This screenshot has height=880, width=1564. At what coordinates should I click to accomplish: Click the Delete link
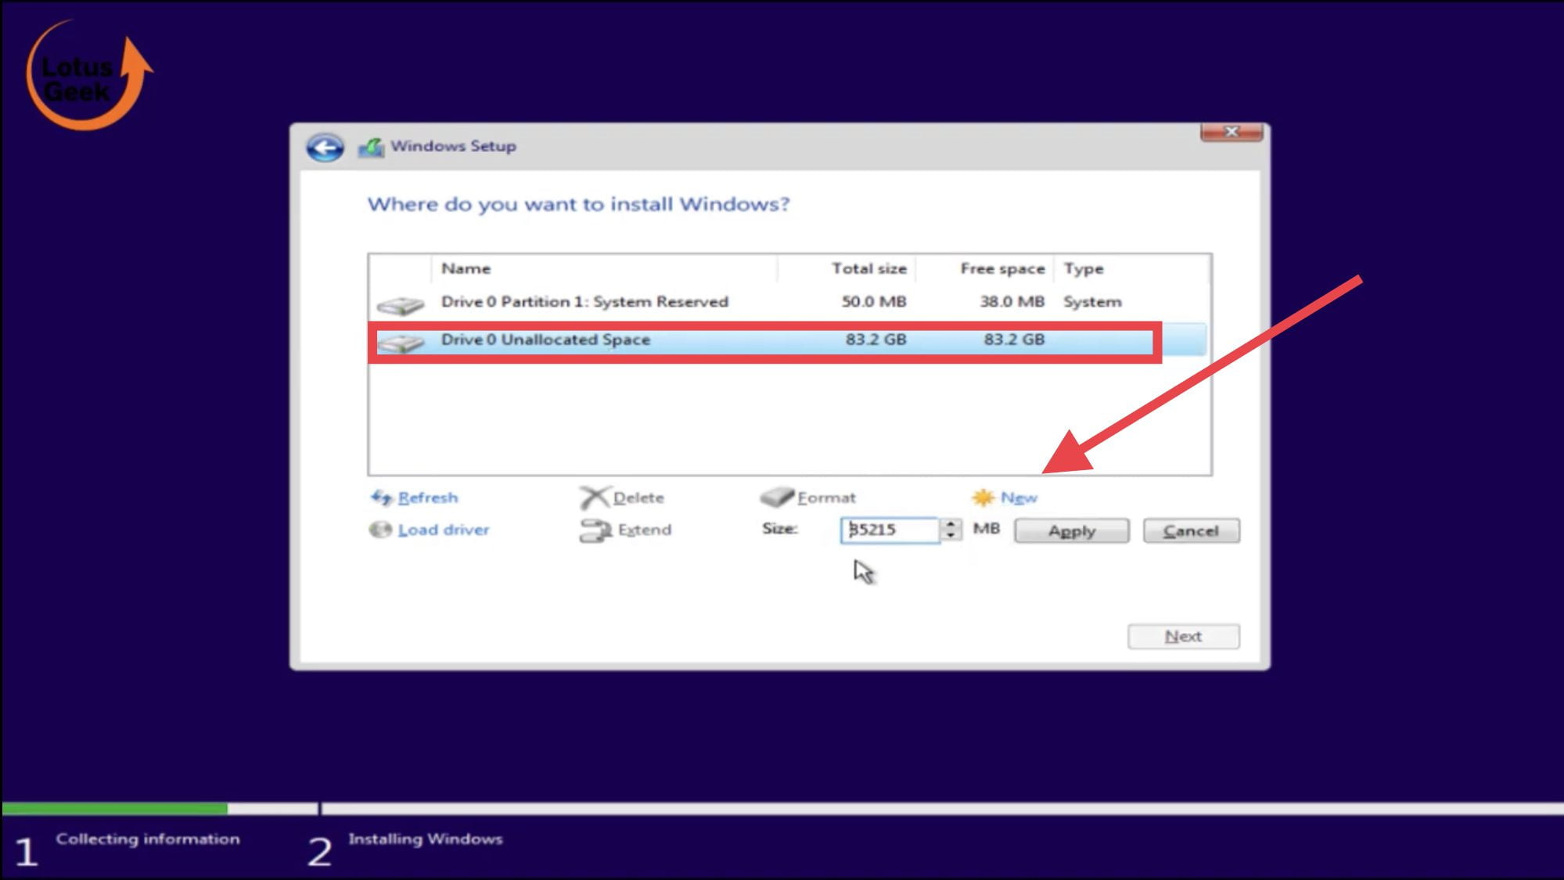coord(638,497)
